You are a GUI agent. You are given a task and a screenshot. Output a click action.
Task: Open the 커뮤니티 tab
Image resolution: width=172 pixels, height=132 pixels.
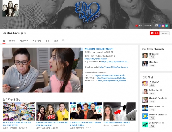(x=37, y=41)
